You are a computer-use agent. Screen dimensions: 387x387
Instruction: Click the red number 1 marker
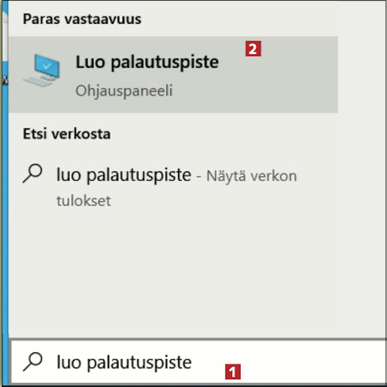233,372
